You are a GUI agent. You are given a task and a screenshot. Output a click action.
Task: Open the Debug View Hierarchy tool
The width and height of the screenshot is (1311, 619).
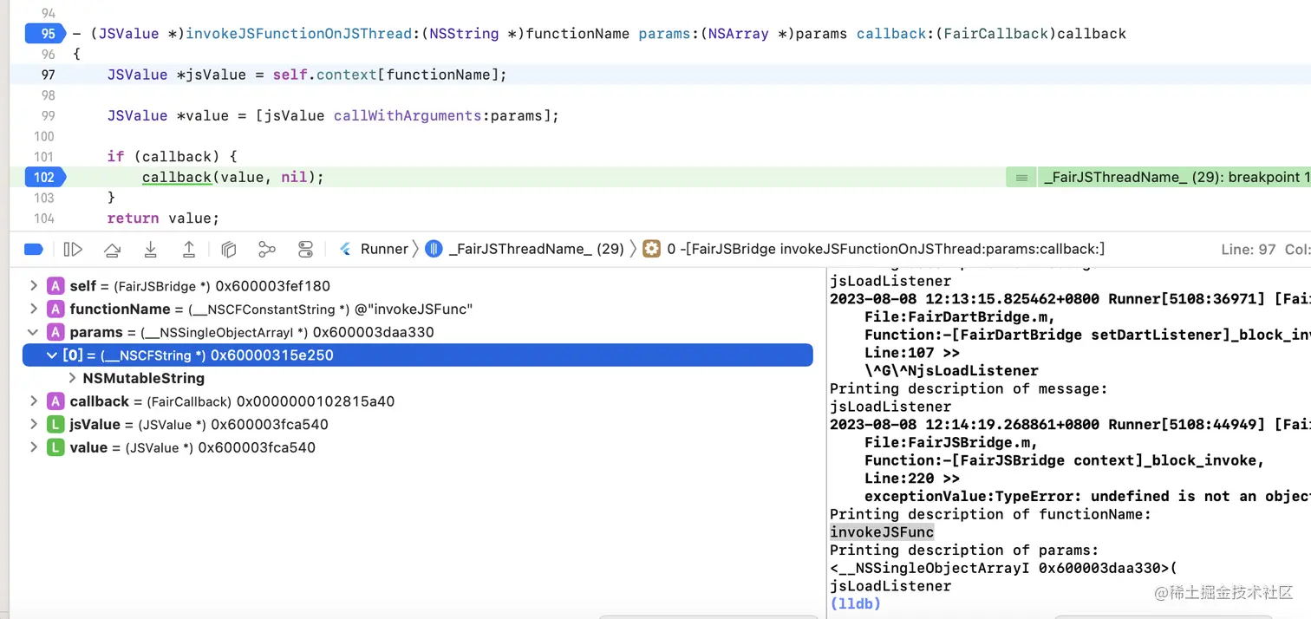[x=229, y=250]
